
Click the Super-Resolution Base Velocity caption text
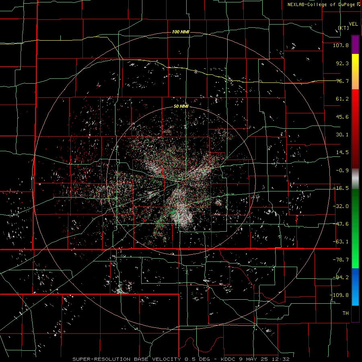[181, 359]
